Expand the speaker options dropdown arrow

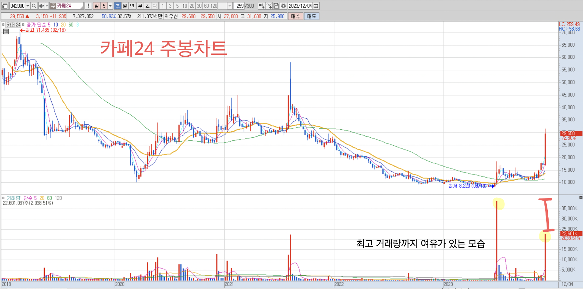pyautogui.click(x=47, y=6)
